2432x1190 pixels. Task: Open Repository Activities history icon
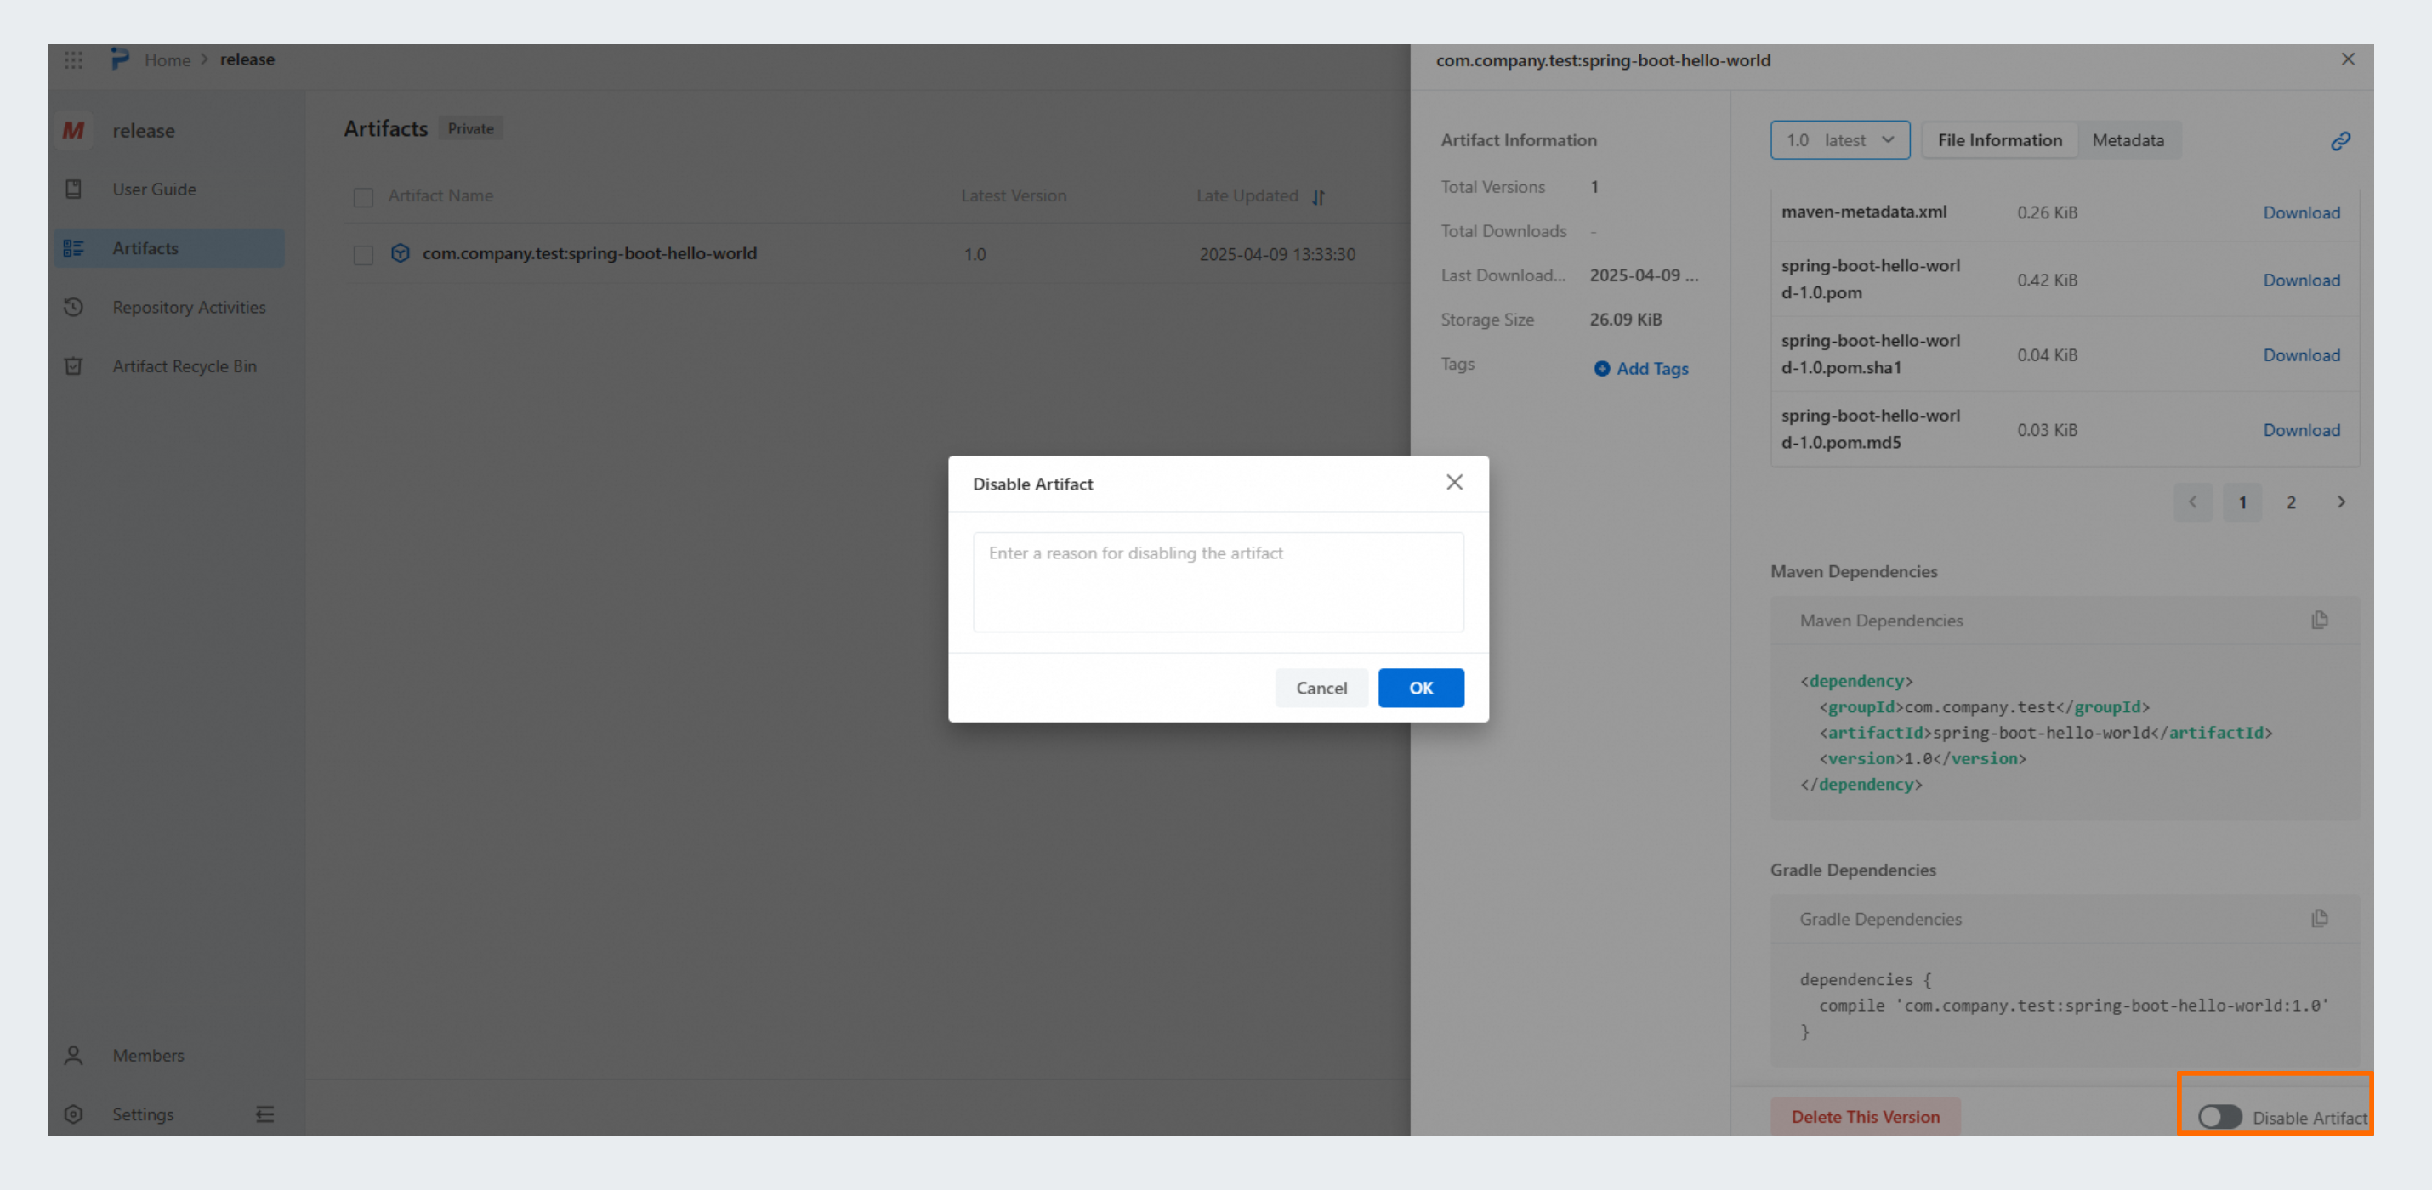point(74,307)
